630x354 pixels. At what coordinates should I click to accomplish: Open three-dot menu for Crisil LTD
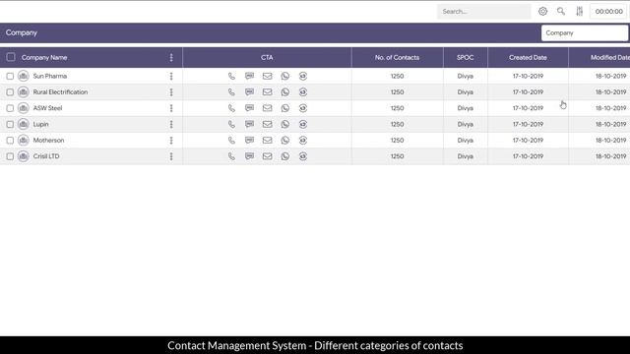(x=171, y=156)
